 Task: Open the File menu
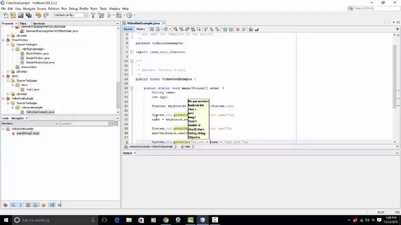pyautogui.click(x=3, y=9)
